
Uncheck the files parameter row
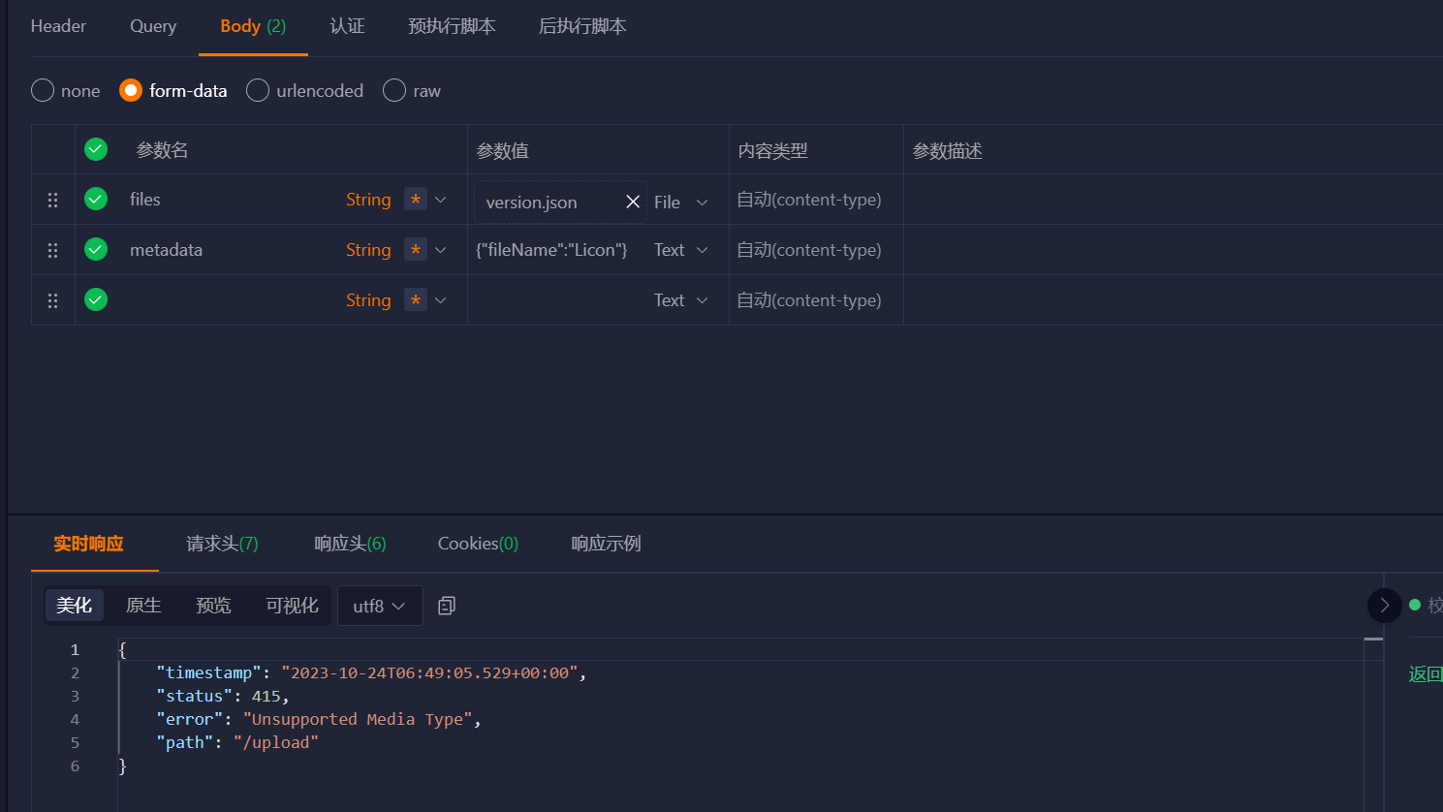(96, 199)
